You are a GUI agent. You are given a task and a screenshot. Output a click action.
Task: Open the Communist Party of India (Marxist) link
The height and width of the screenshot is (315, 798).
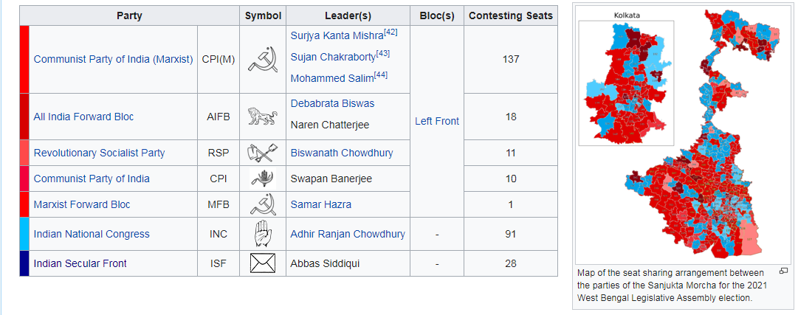point(113,59)
